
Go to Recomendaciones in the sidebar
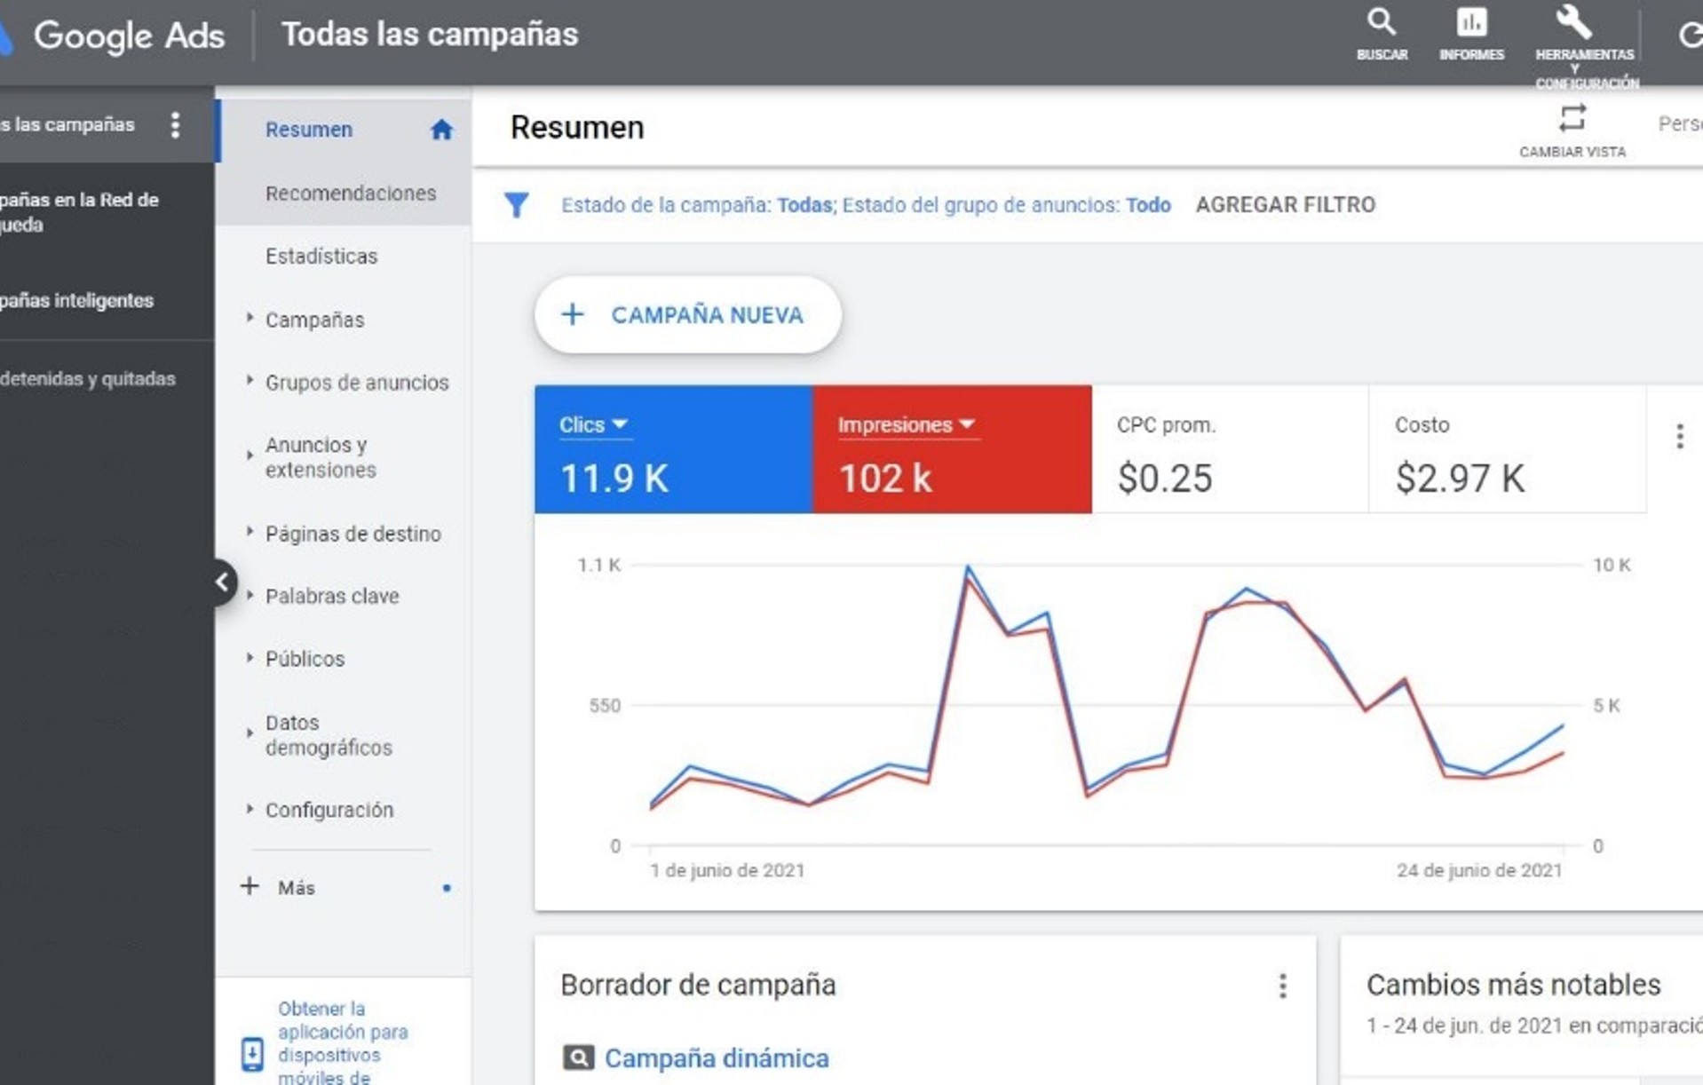pyautogui.click(x=350, y=194)
